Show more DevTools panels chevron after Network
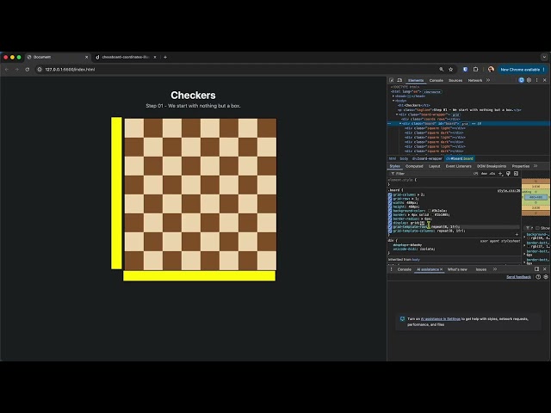This screenshot has width=551, height=413. [488, 80]
